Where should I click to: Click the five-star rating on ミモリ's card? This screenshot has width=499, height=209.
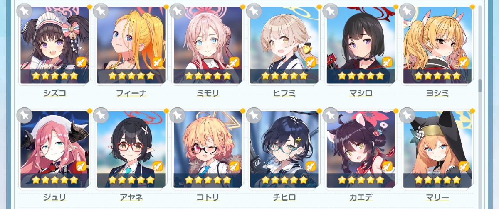[x=208, y=76]
